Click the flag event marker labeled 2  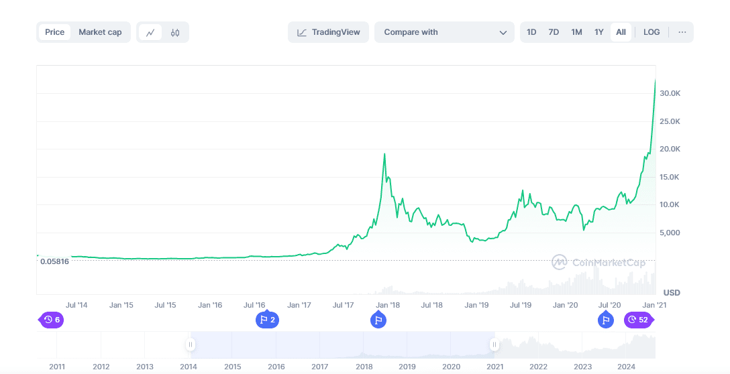point(267,320)
